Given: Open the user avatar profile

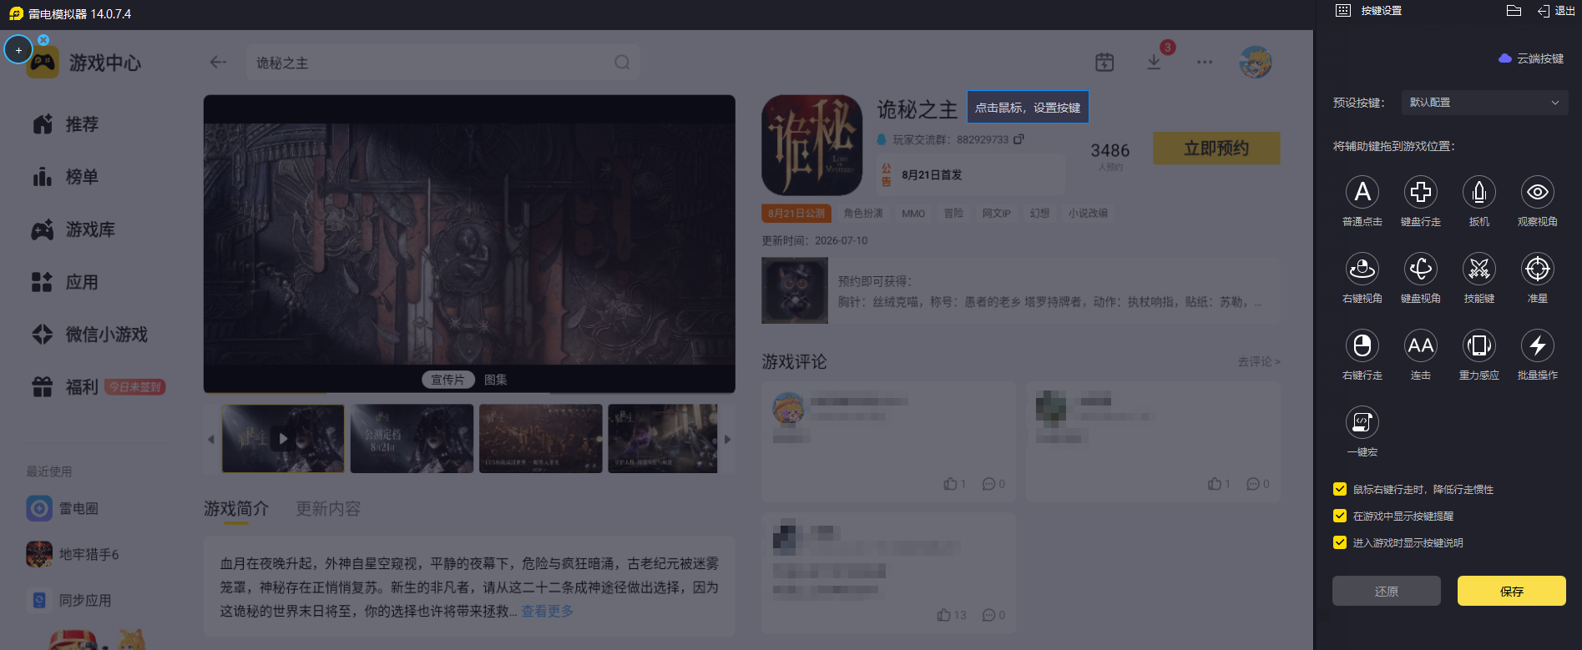Looking at the screenshot, I should pos(1256,63).
